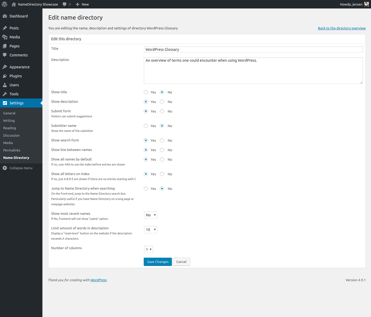The height and width of the screenshot is (317, 371).
Task: Click the Dashboard gauge icon
Action: [x=5, y=16]
